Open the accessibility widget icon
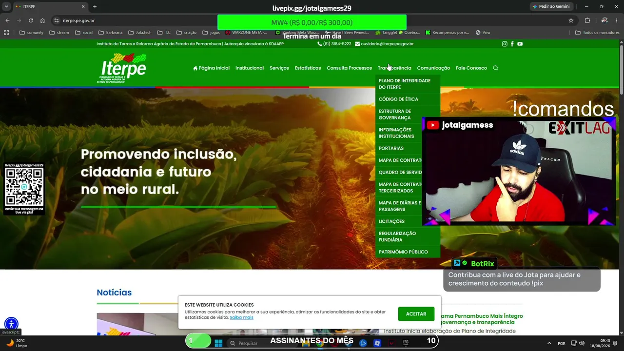Viewport: 624px width, 351px height. 11,324
